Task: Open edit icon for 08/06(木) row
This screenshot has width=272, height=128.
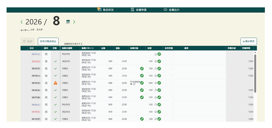Action: coord(46,90)
